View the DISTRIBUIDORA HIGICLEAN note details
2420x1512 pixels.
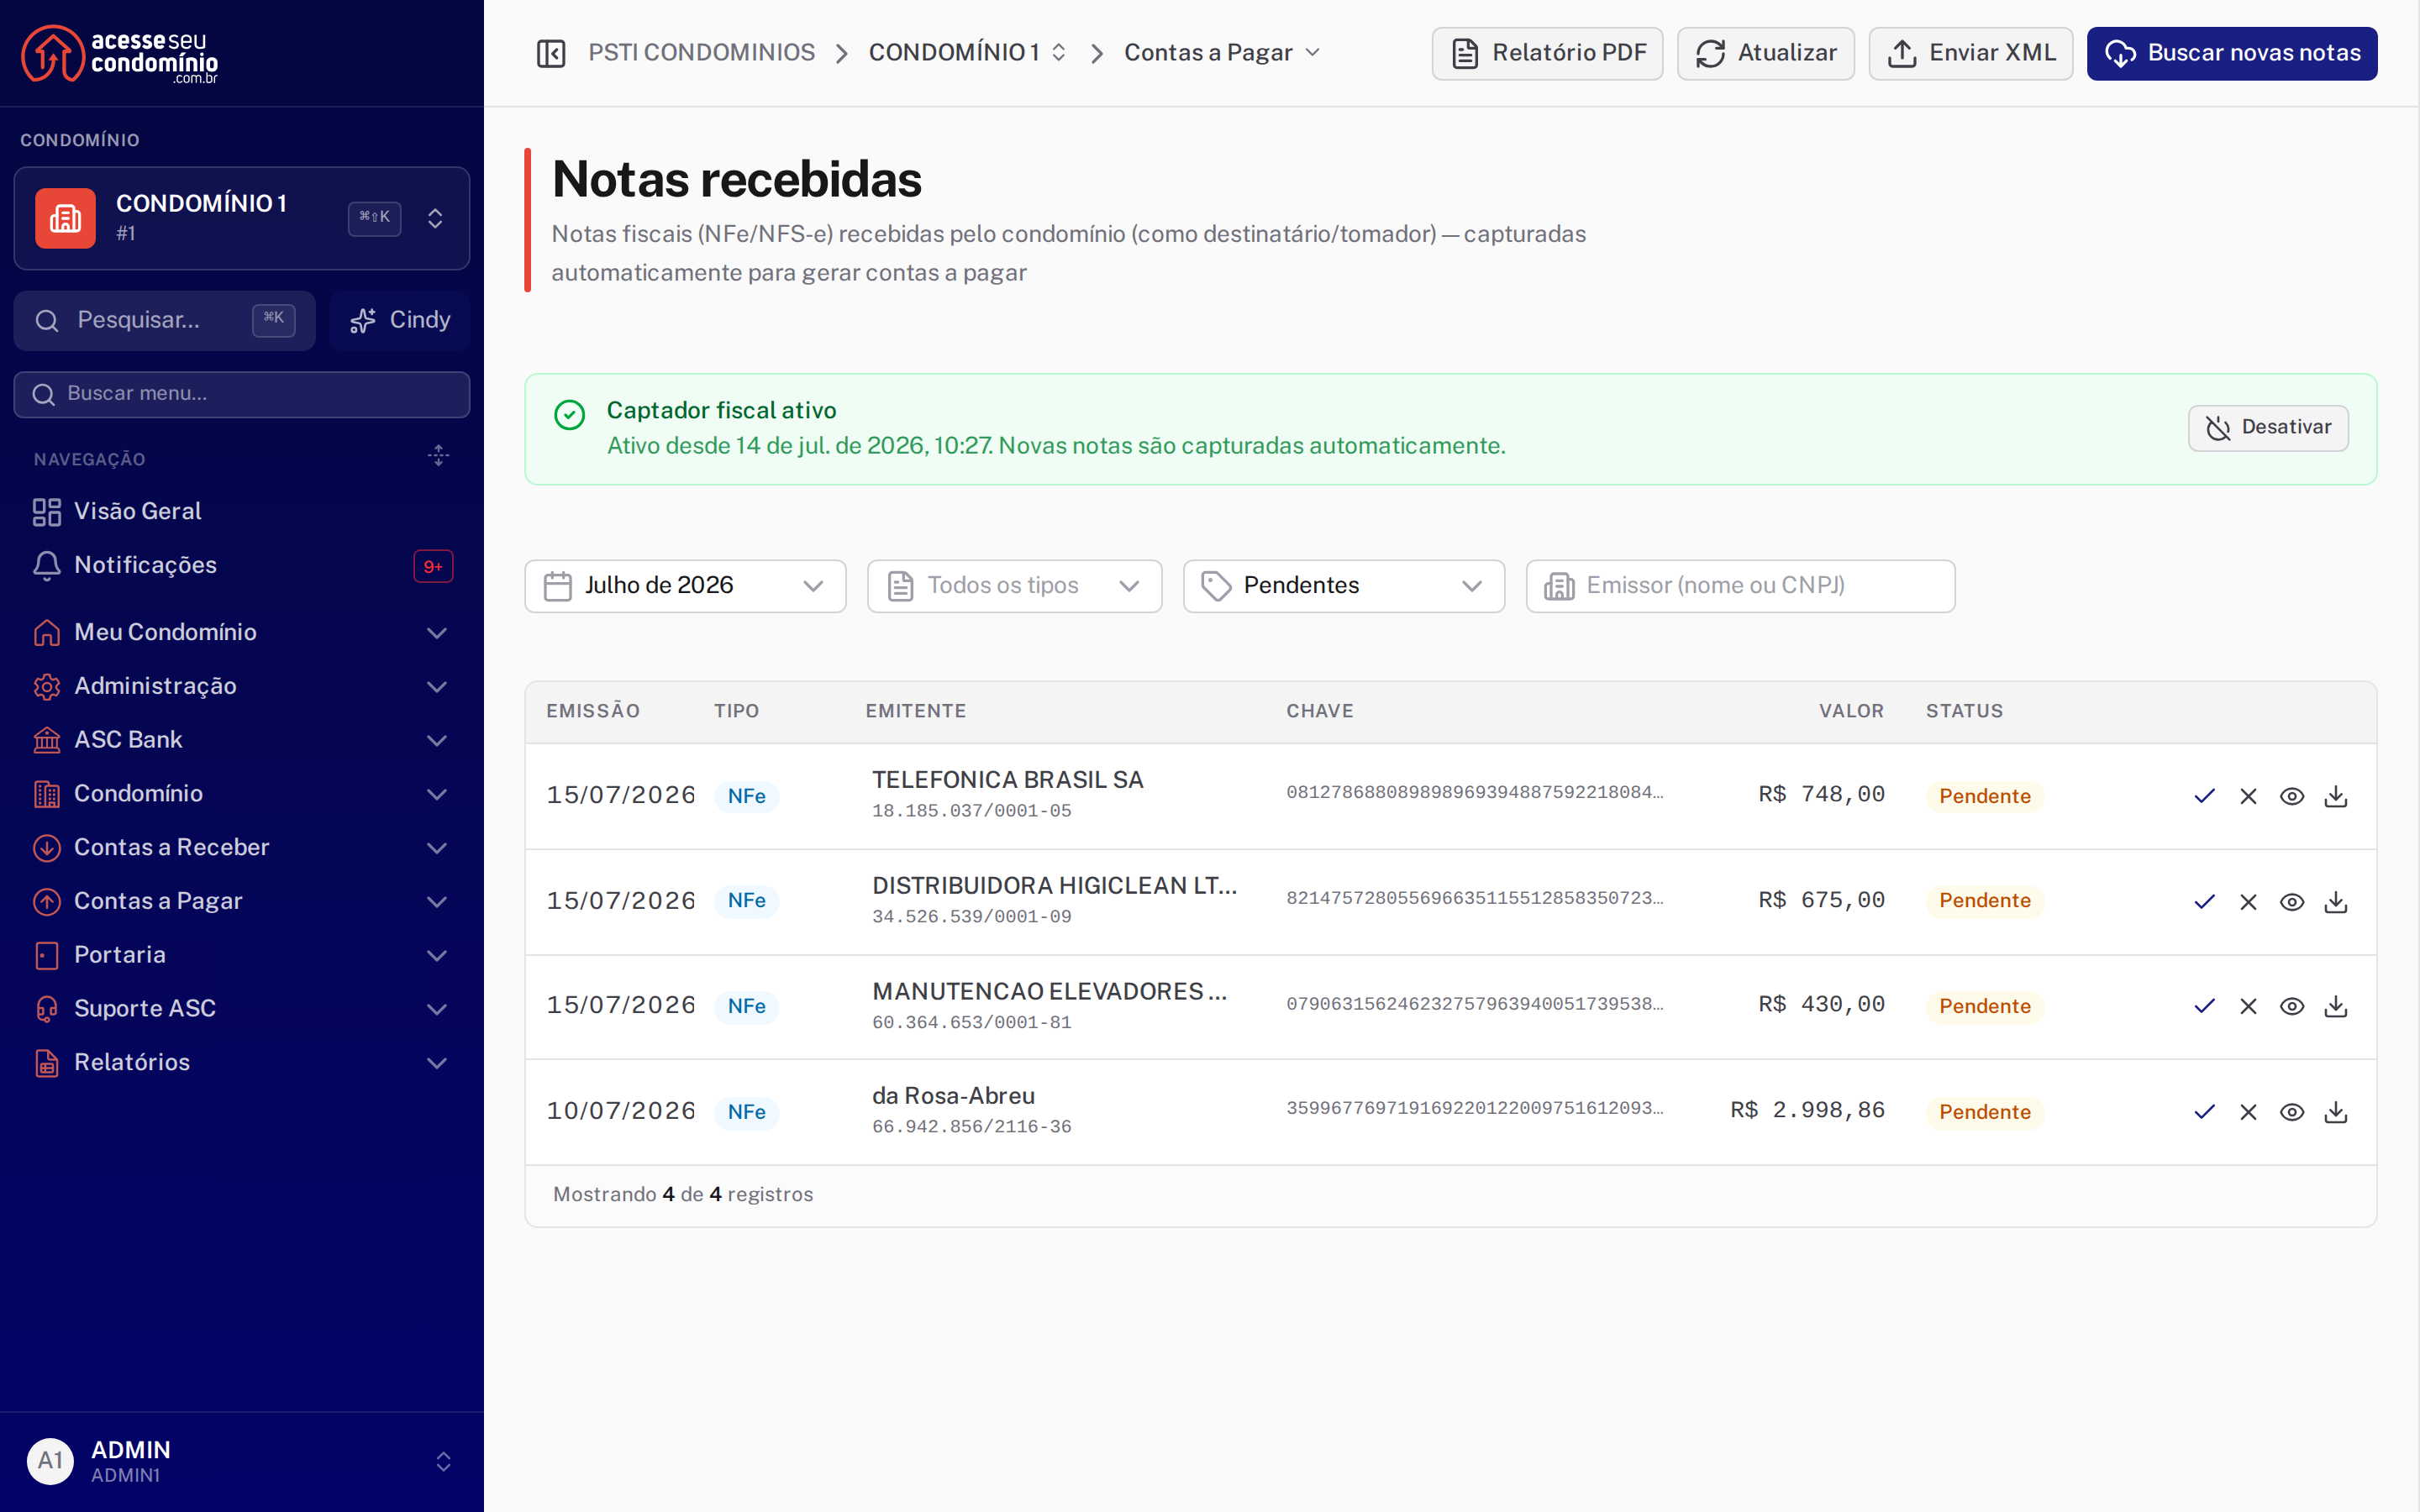2292,901
